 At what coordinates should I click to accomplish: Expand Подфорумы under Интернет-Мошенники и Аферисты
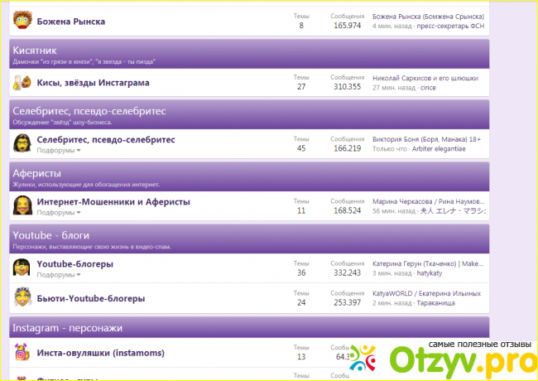pos(59,213)
